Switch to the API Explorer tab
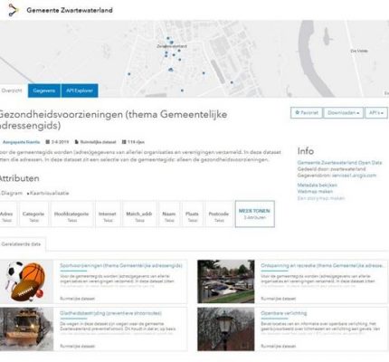389x362 pixels. [x=80, y=90]
